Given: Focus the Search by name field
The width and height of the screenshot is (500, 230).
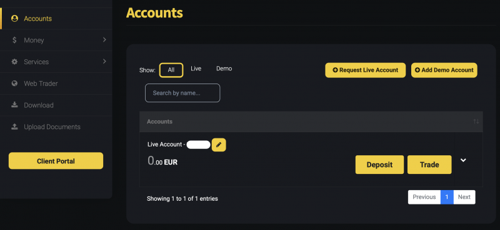Looking at the screenshot, I should coord(182,93).
